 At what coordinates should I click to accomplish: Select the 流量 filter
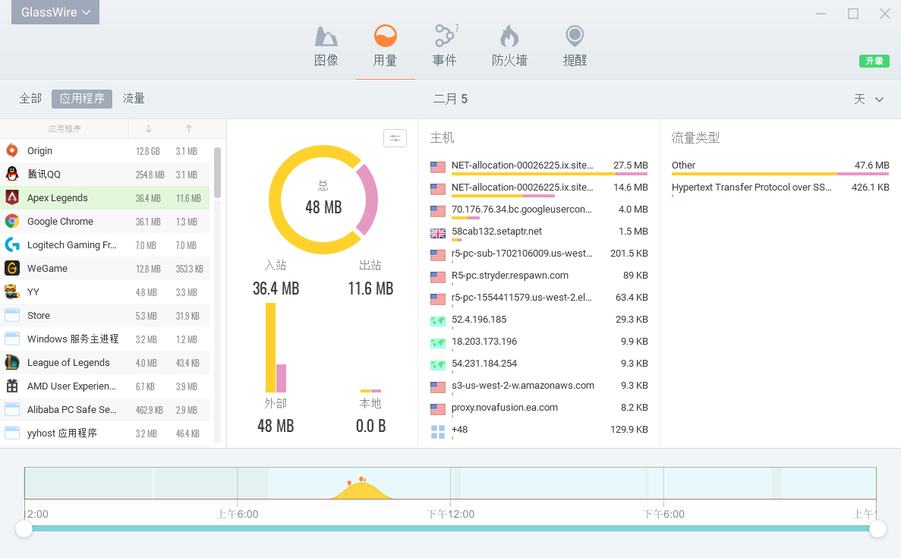click(x=134, y=99)
